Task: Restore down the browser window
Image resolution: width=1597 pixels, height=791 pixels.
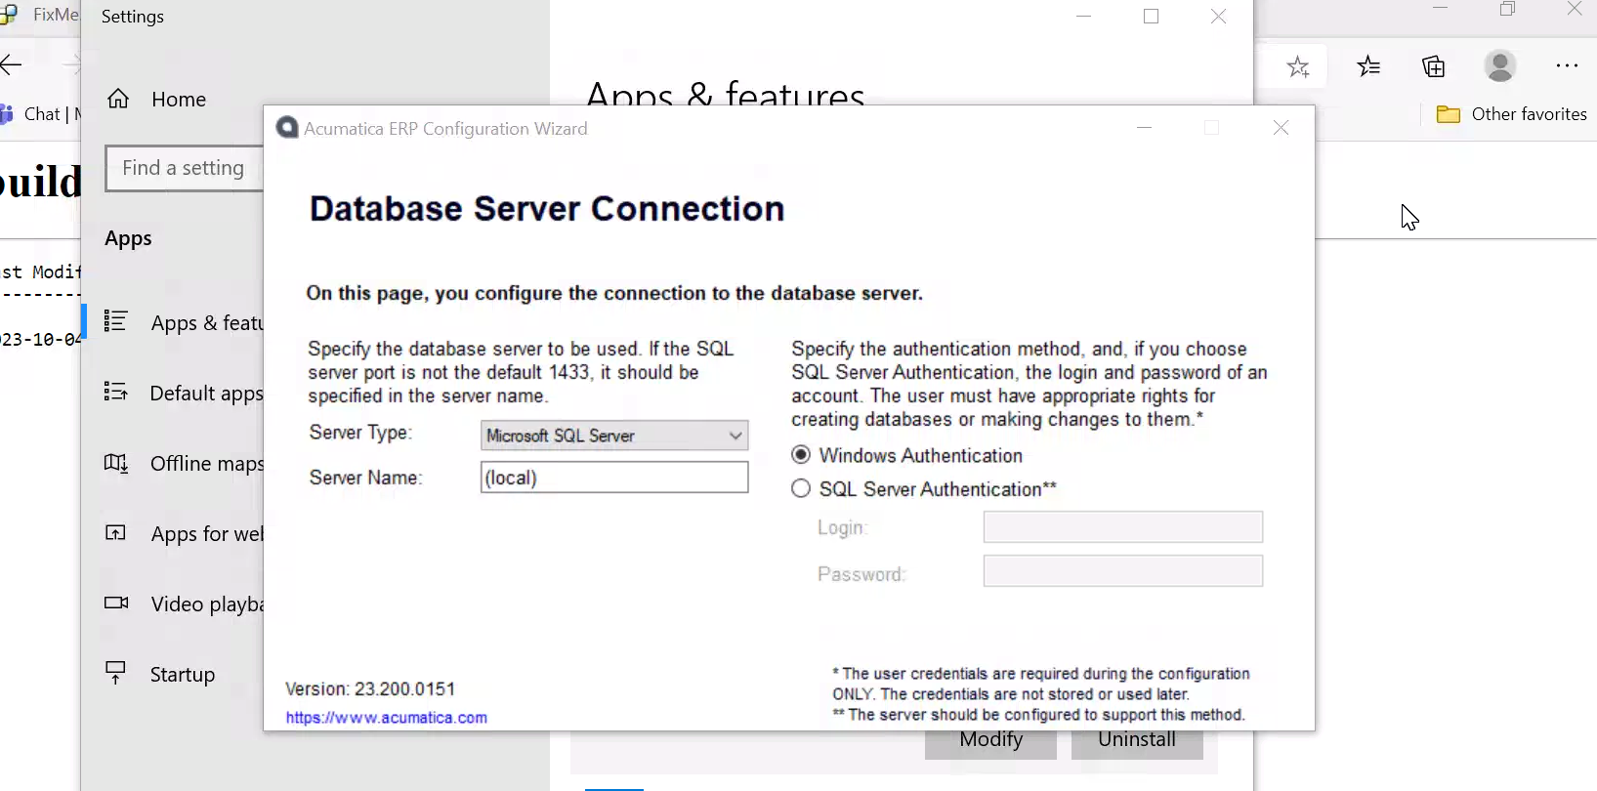Action: point(1507,9)
